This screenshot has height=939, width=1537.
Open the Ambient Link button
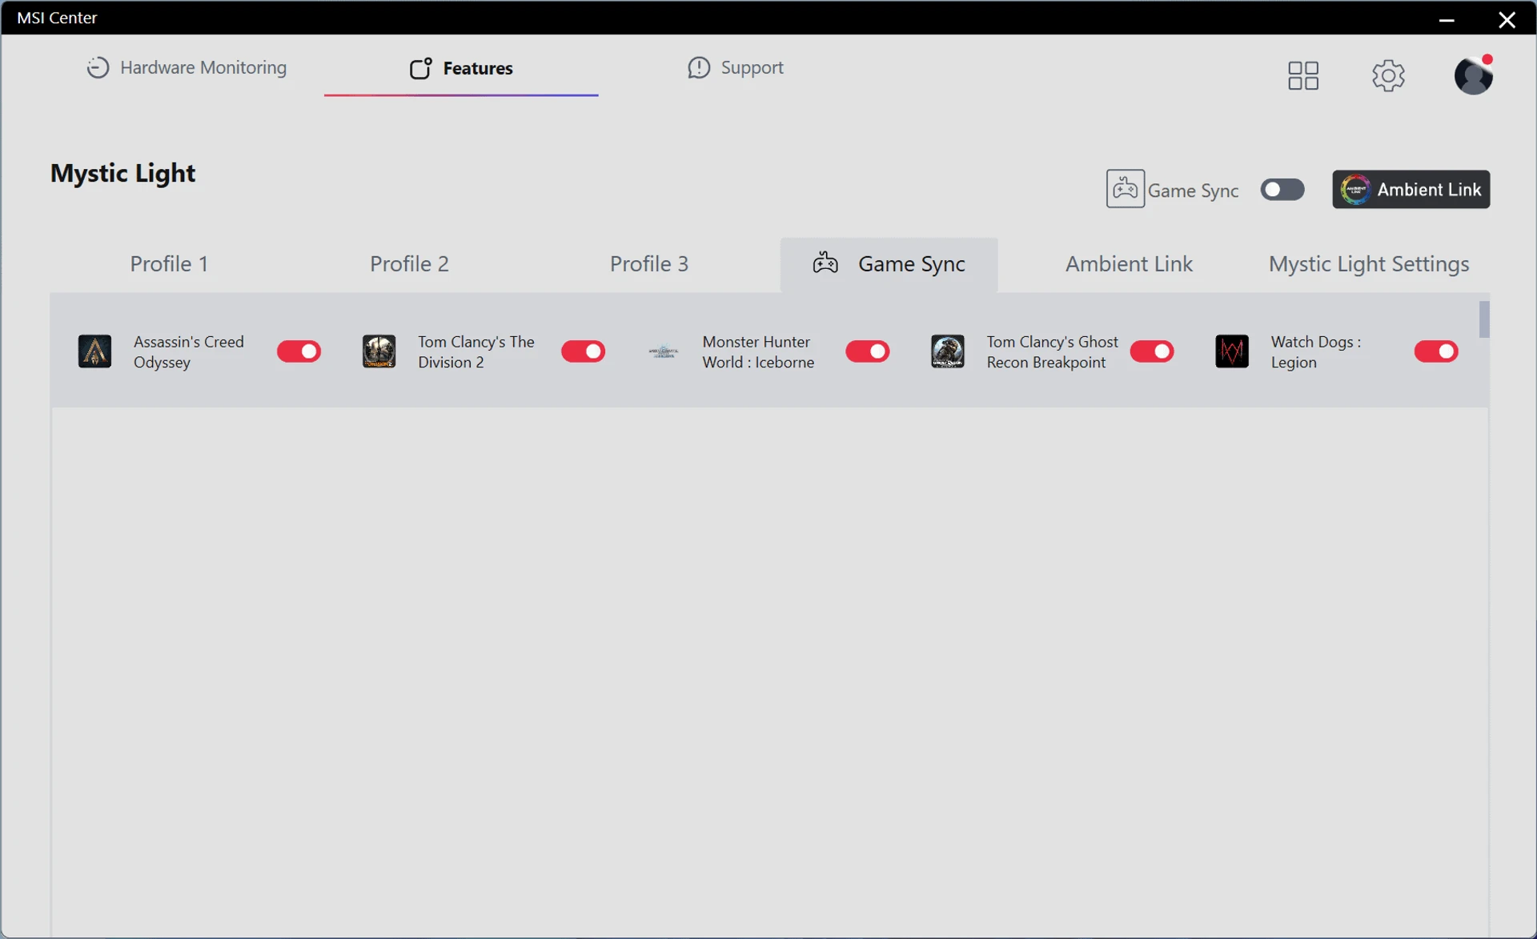point(1411,189)
